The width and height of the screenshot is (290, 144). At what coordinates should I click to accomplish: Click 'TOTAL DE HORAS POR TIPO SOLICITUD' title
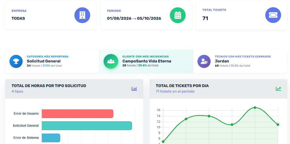click(x=49, y=86)
